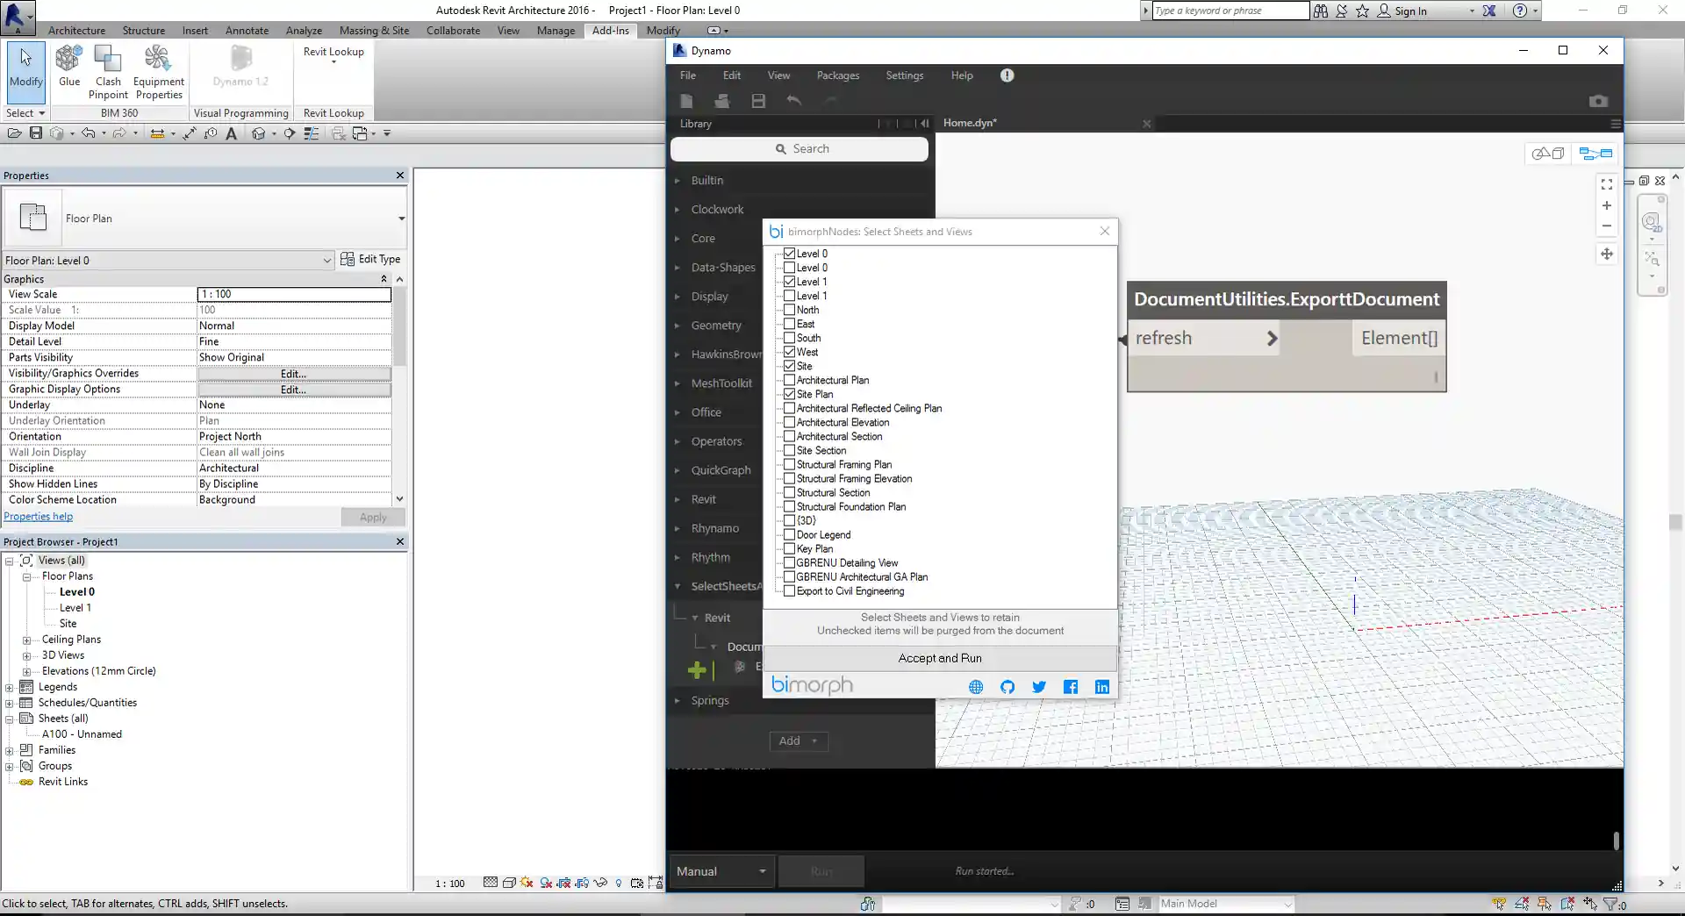Uncheck the Level 0 checkbox
1685x916 pixels.
click(x=789, y=253)
